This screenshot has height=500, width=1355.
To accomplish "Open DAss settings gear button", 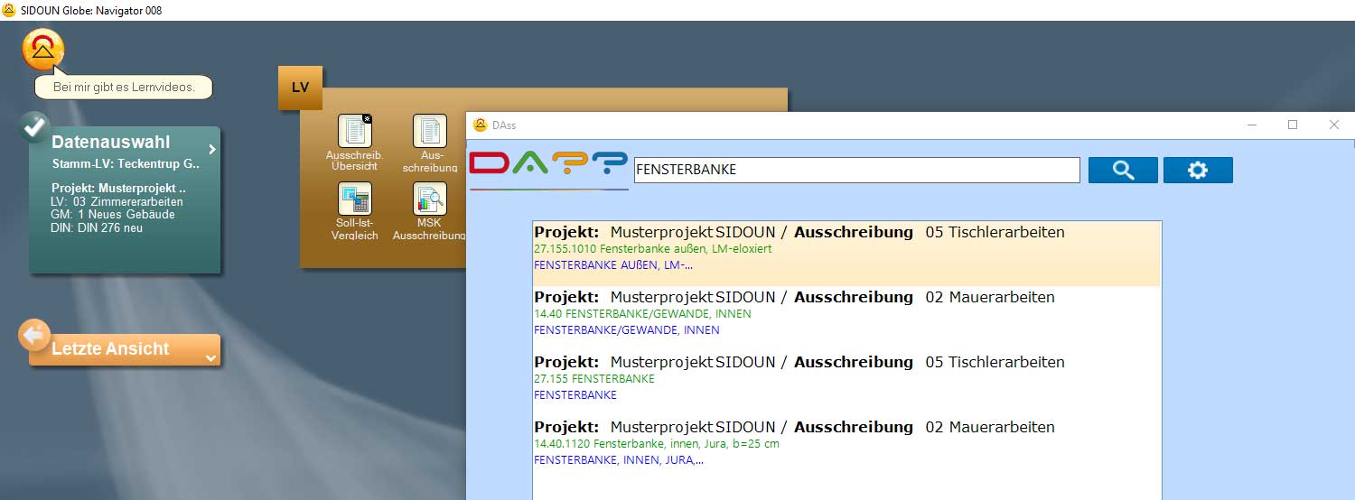I will [1198, 170].
